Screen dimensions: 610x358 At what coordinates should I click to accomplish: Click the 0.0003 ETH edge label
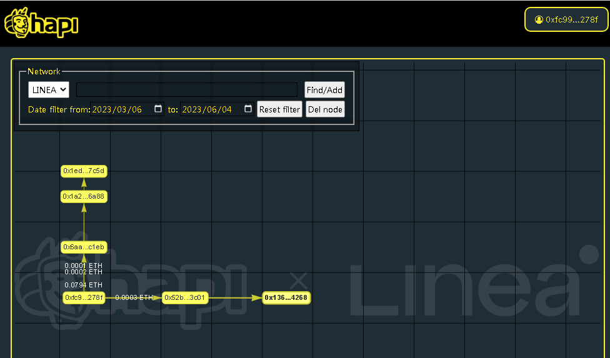134,298
